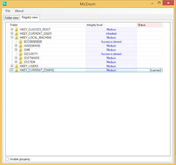
Task: Click Medium integrity value for HKEY_CLASSES_ROOT
Action: (111, 29)
